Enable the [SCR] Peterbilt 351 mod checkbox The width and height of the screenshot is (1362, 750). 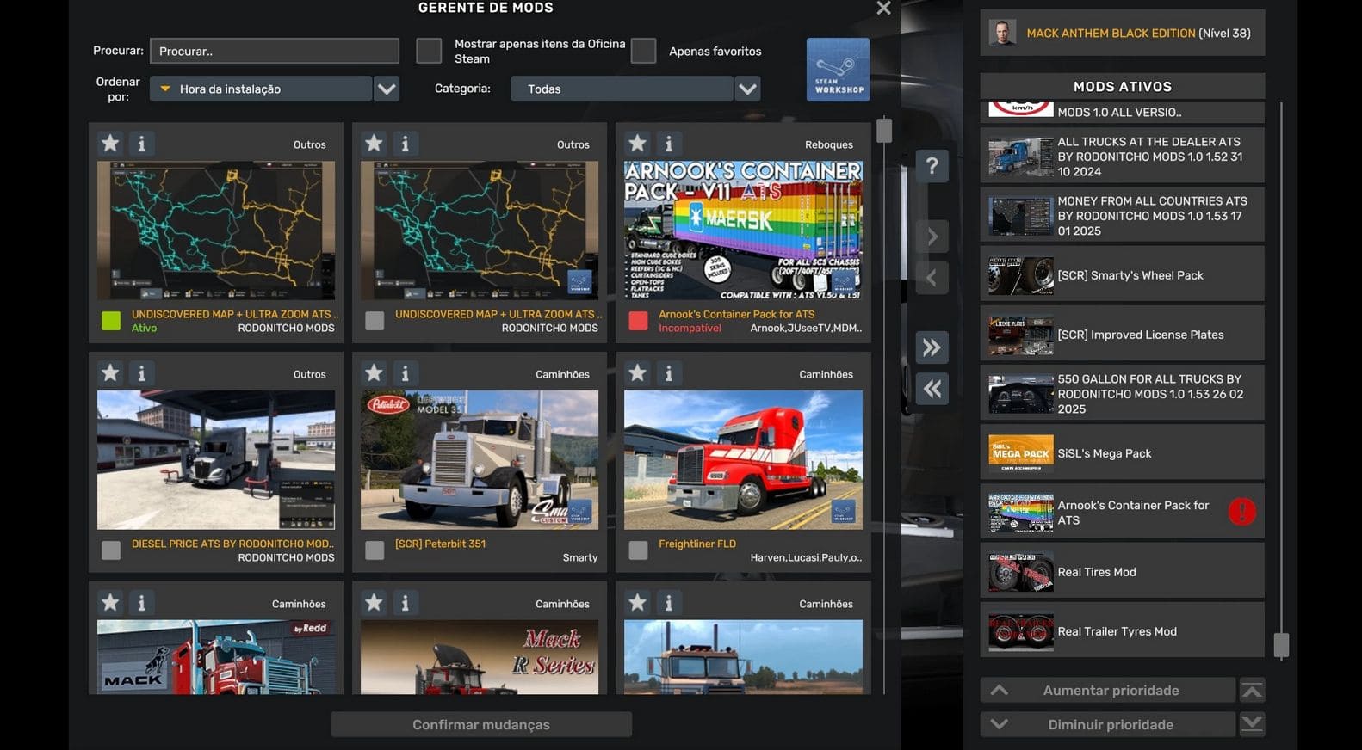pos(375,550)
